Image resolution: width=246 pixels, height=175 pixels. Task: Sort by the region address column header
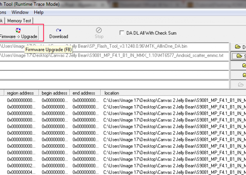click(20, 93)
